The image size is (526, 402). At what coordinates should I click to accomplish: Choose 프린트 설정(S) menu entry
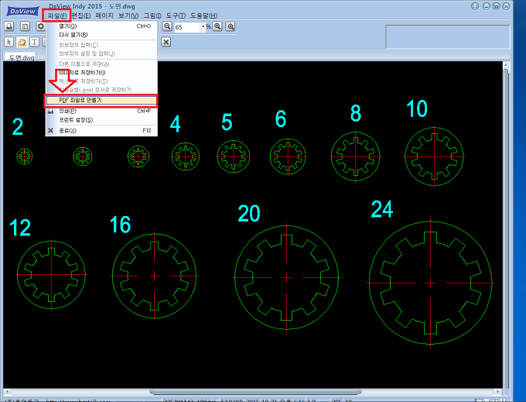coord(101,120)
